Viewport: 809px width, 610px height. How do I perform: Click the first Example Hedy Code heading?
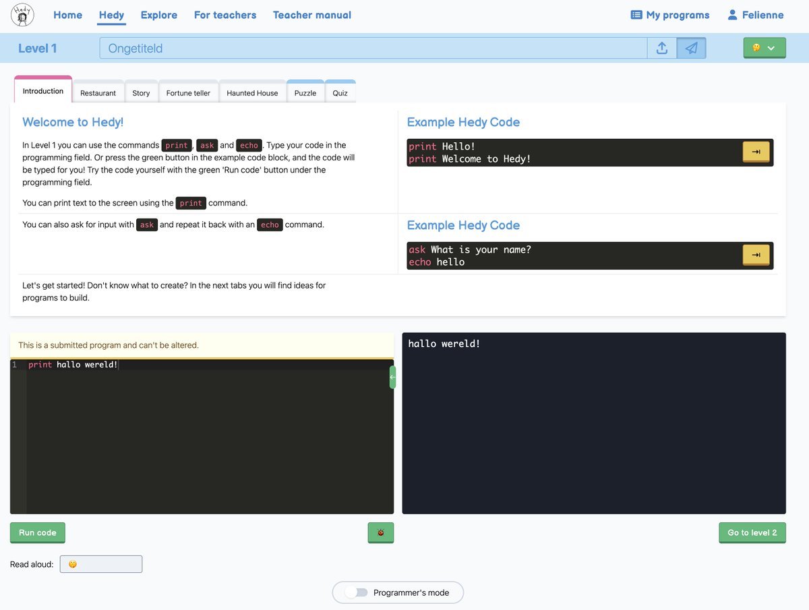[463, 122]
